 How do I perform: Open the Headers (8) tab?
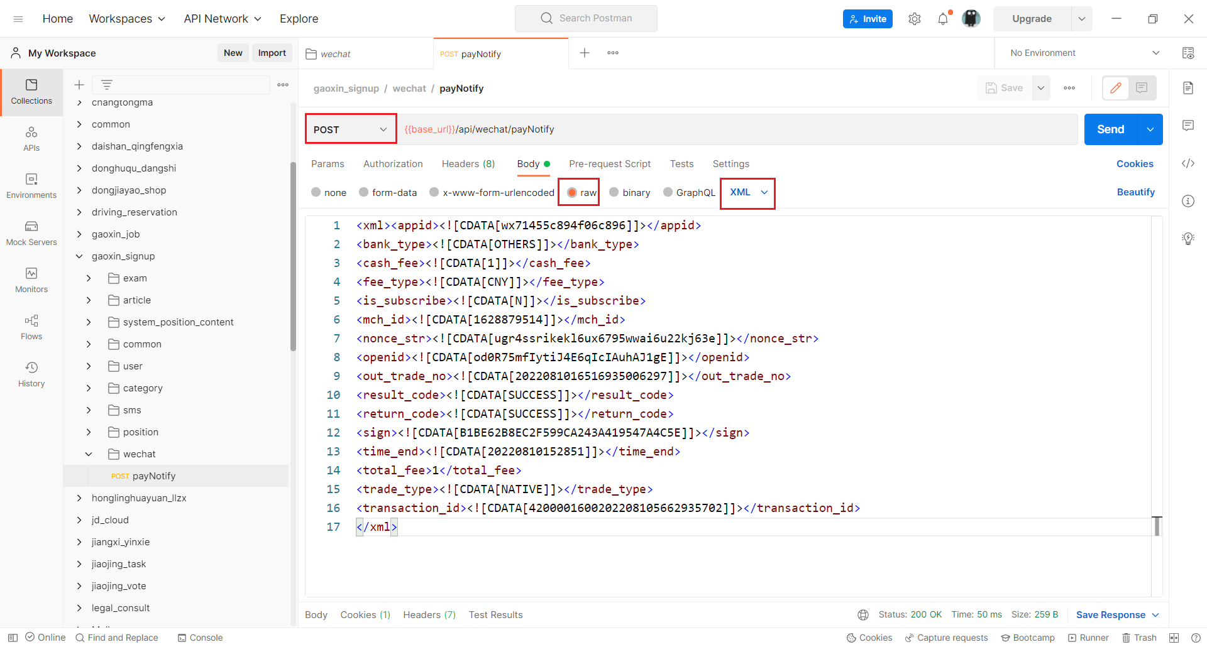pyautogui.click(x=468, y=164)
